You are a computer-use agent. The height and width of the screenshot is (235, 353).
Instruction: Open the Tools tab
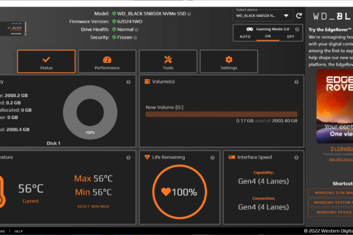(168, 61)
